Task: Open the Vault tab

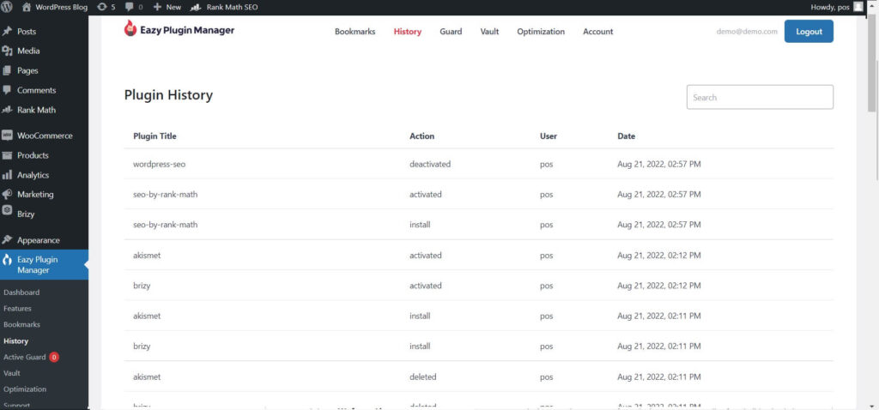Action: (489, 32)
